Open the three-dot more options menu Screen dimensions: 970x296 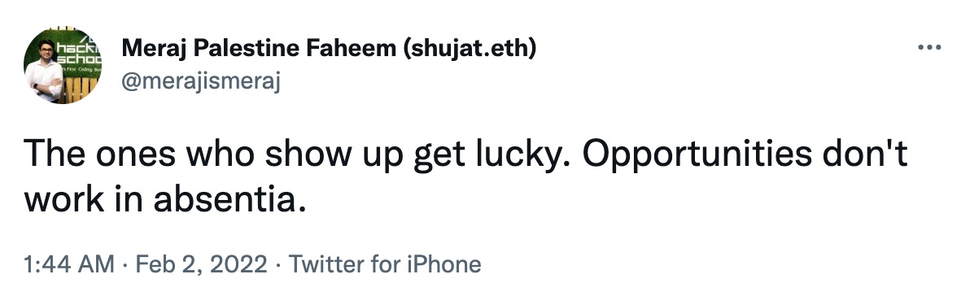tap(929, 48)
